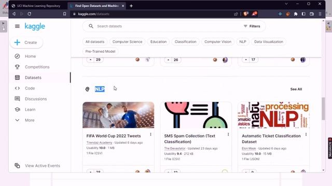Open Code section in sidebar
The image size is (332, 186).
[30, 88]
